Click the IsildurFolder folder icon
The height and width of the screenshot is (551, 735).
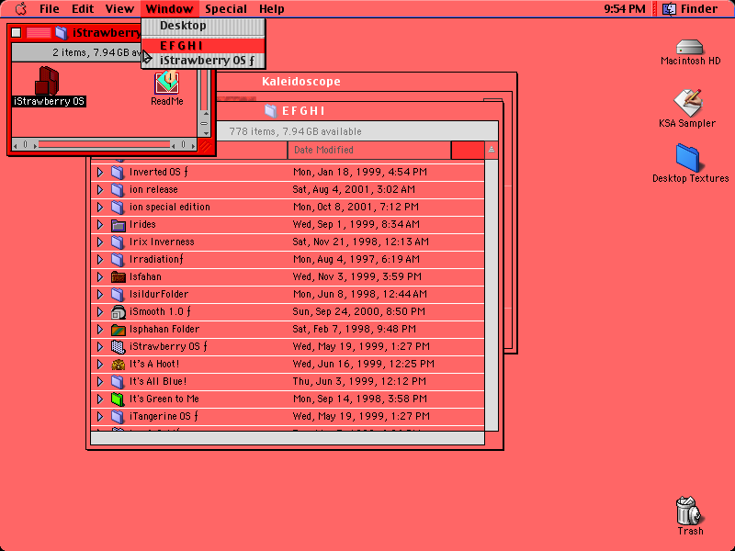click(x=118, y=294)
